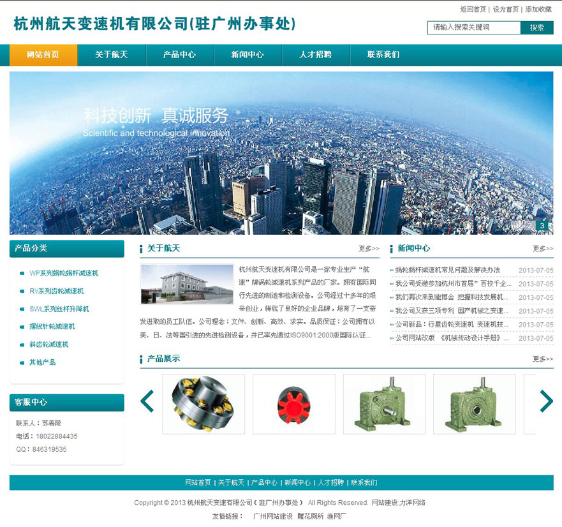Click 添加收藏 at the top right
The image size is (562, 527).
[538, 10]
